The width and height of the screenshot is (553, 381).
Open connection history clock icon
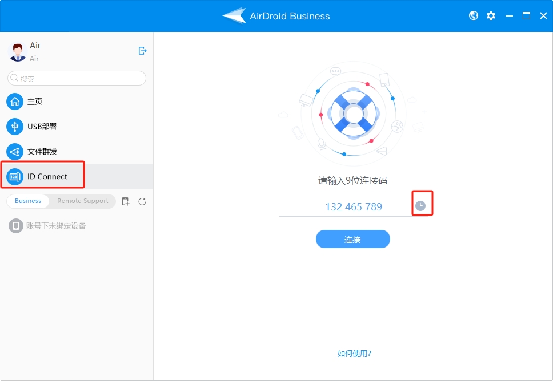[420, 206]
